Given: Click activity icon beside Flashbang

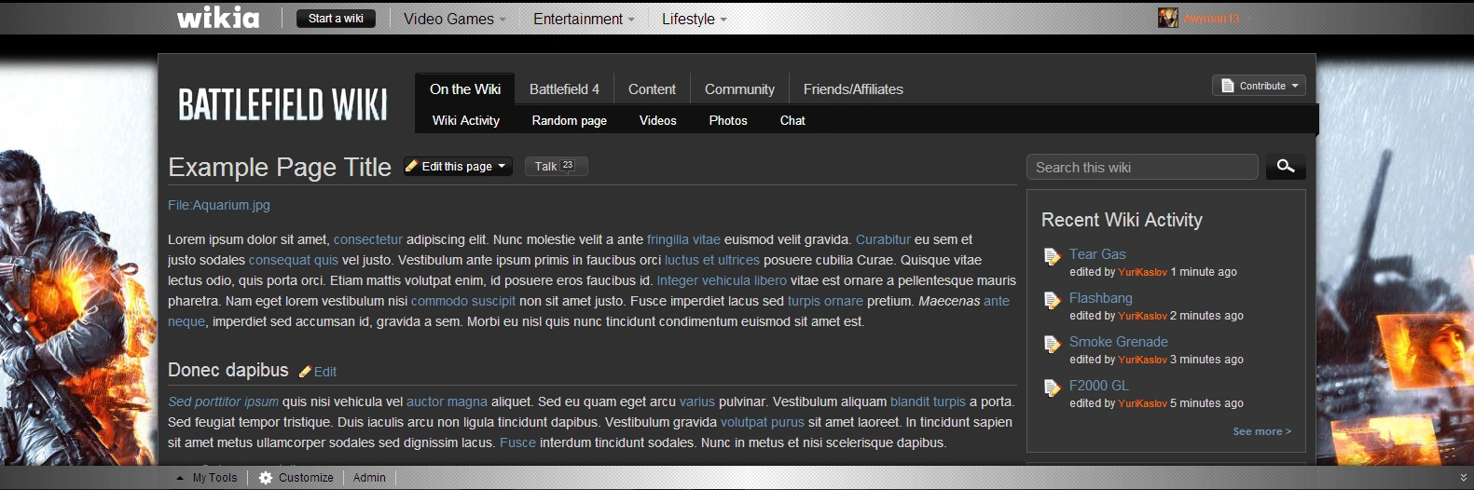Looking at the screenshot, I should pyautogui.click(x=1052, y=300).
